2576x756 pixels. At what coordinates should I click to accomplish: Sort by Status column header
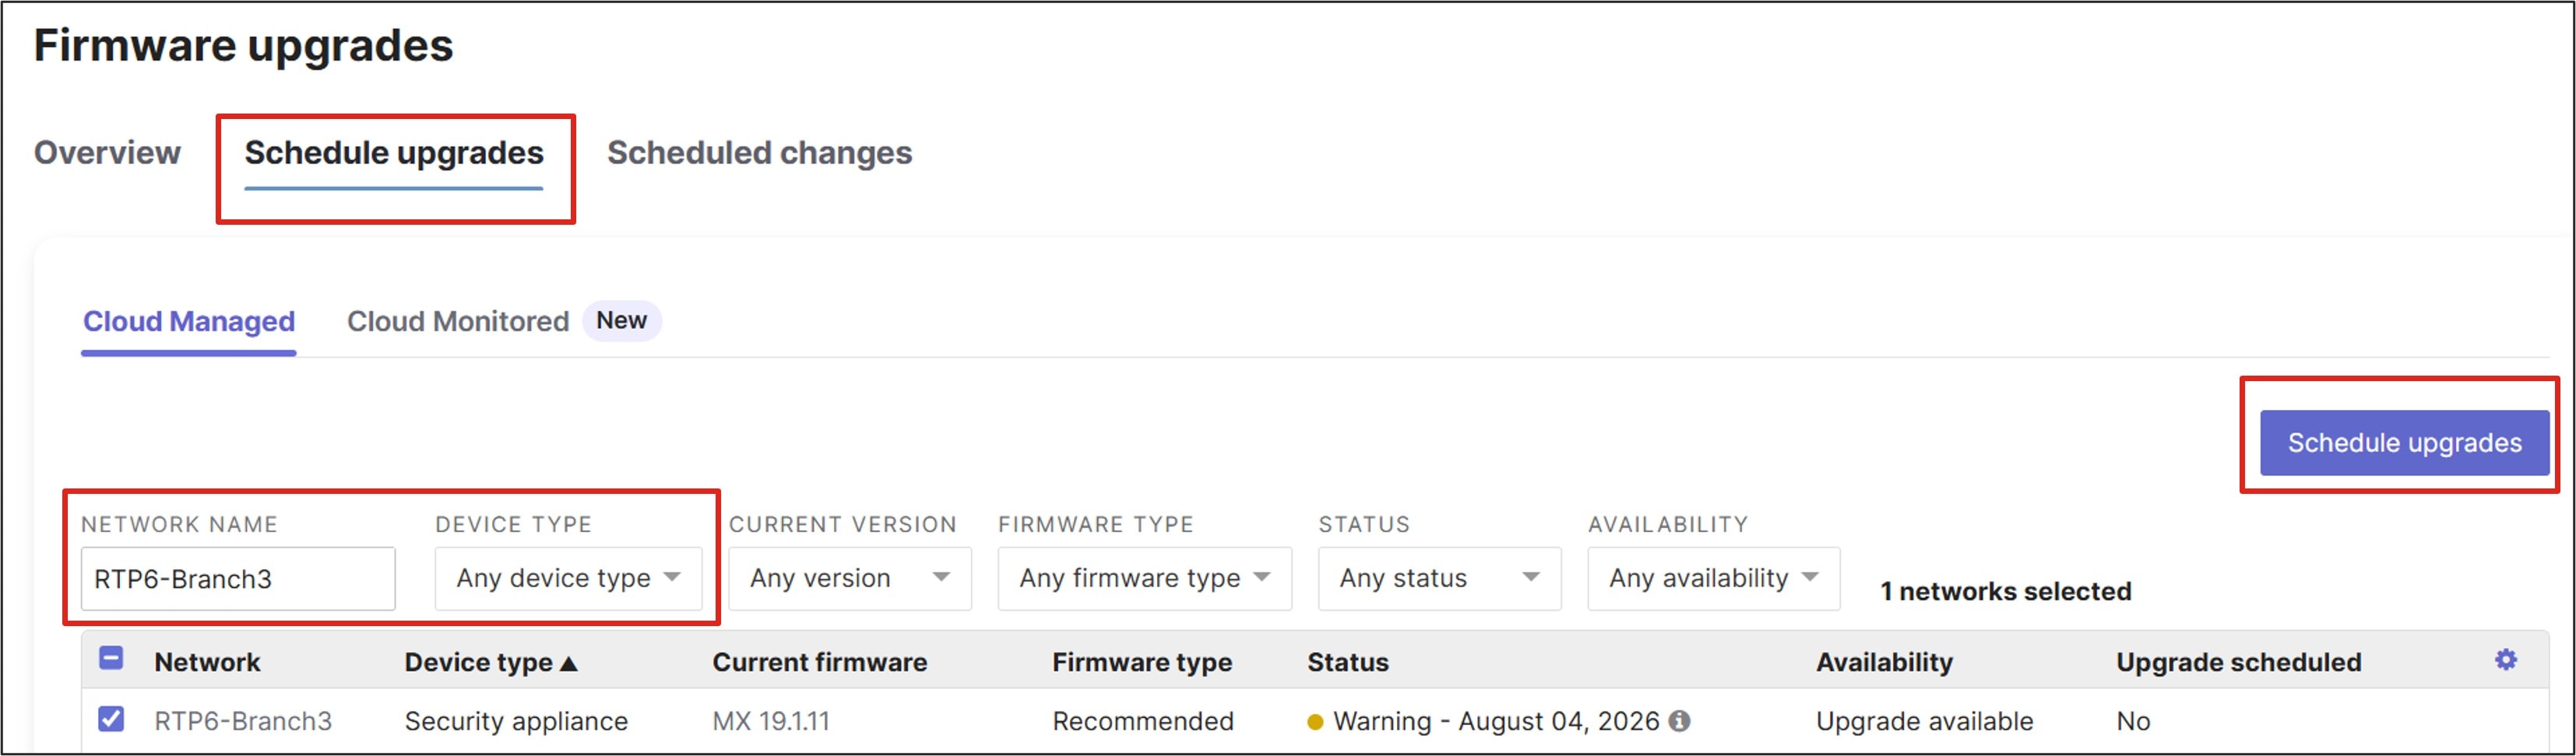pos(1348,662)
